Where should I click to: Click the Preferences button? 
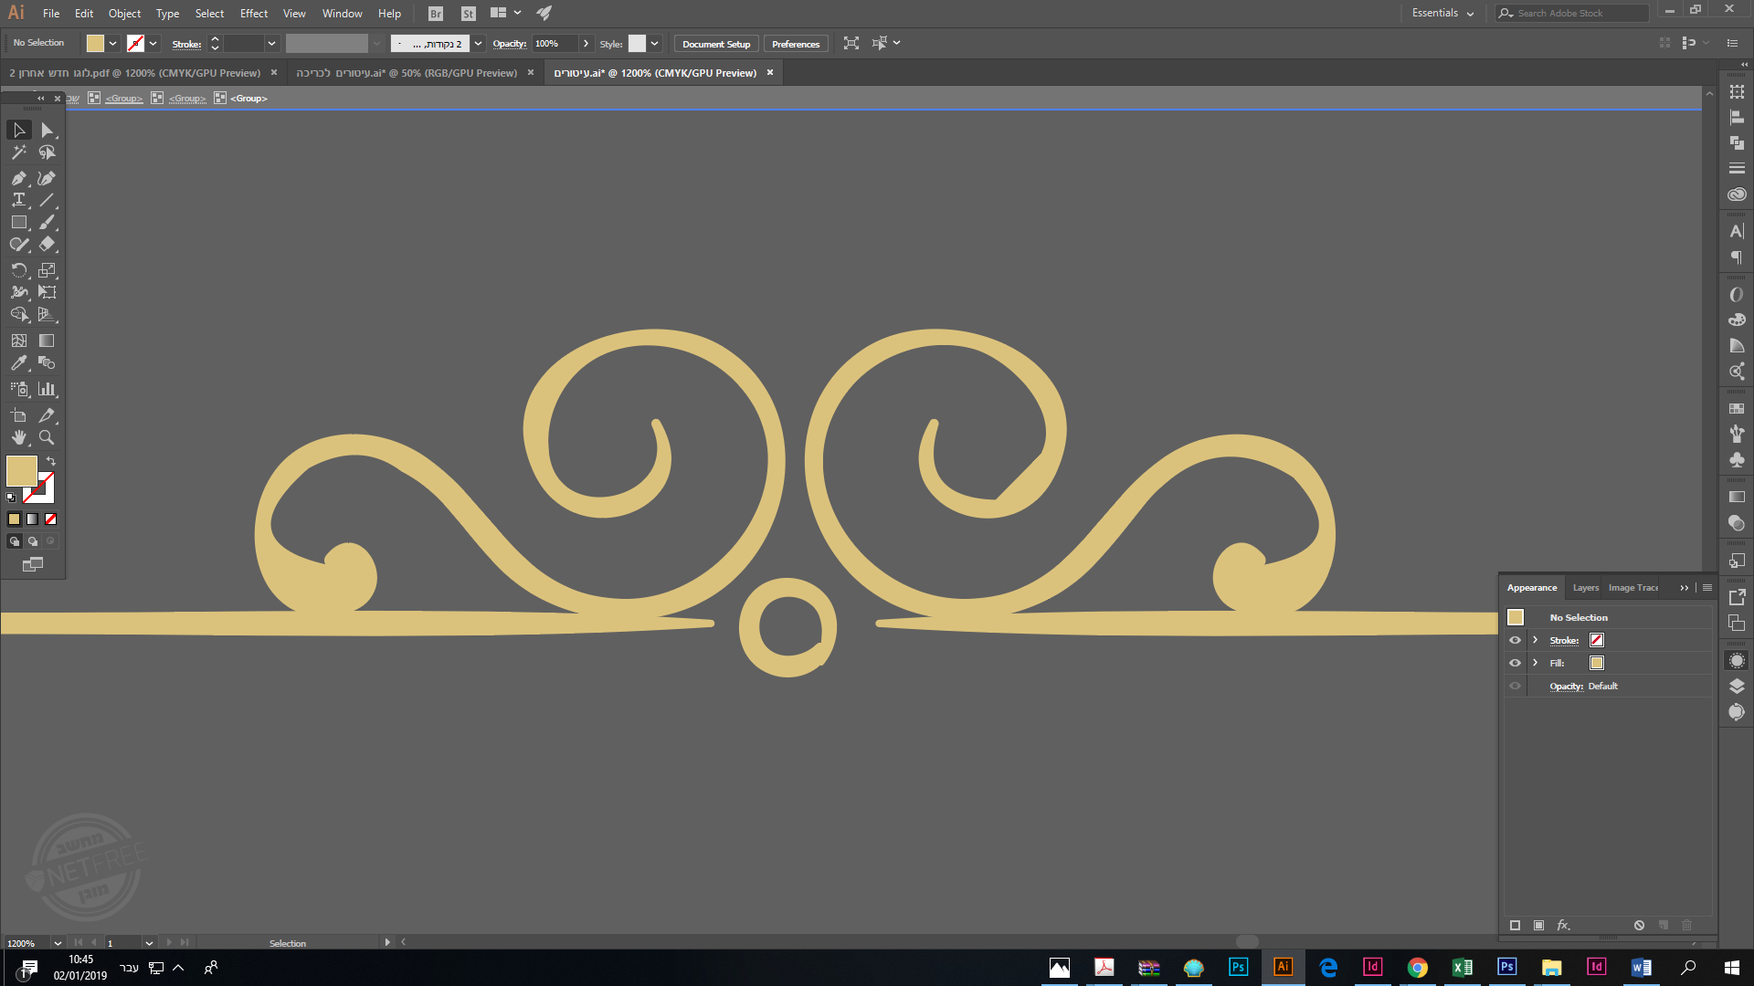click(795, 44)
